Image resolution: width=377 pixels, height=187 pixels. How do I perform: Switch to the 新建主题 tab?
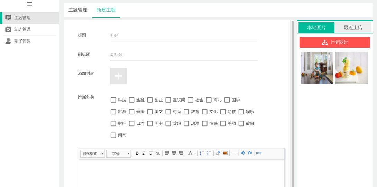(106, 10)
